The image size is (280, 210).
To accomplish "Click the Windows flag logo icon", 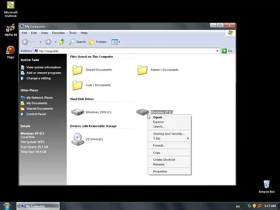I will tap(230, 33).
